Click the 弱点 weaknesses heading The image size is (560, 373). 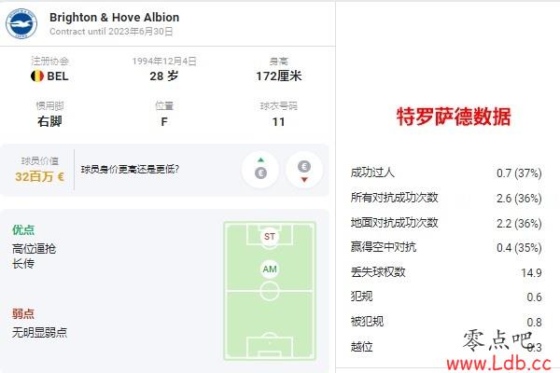(23, 313)
